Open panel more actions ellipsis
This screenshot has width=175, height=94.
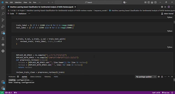165,77
